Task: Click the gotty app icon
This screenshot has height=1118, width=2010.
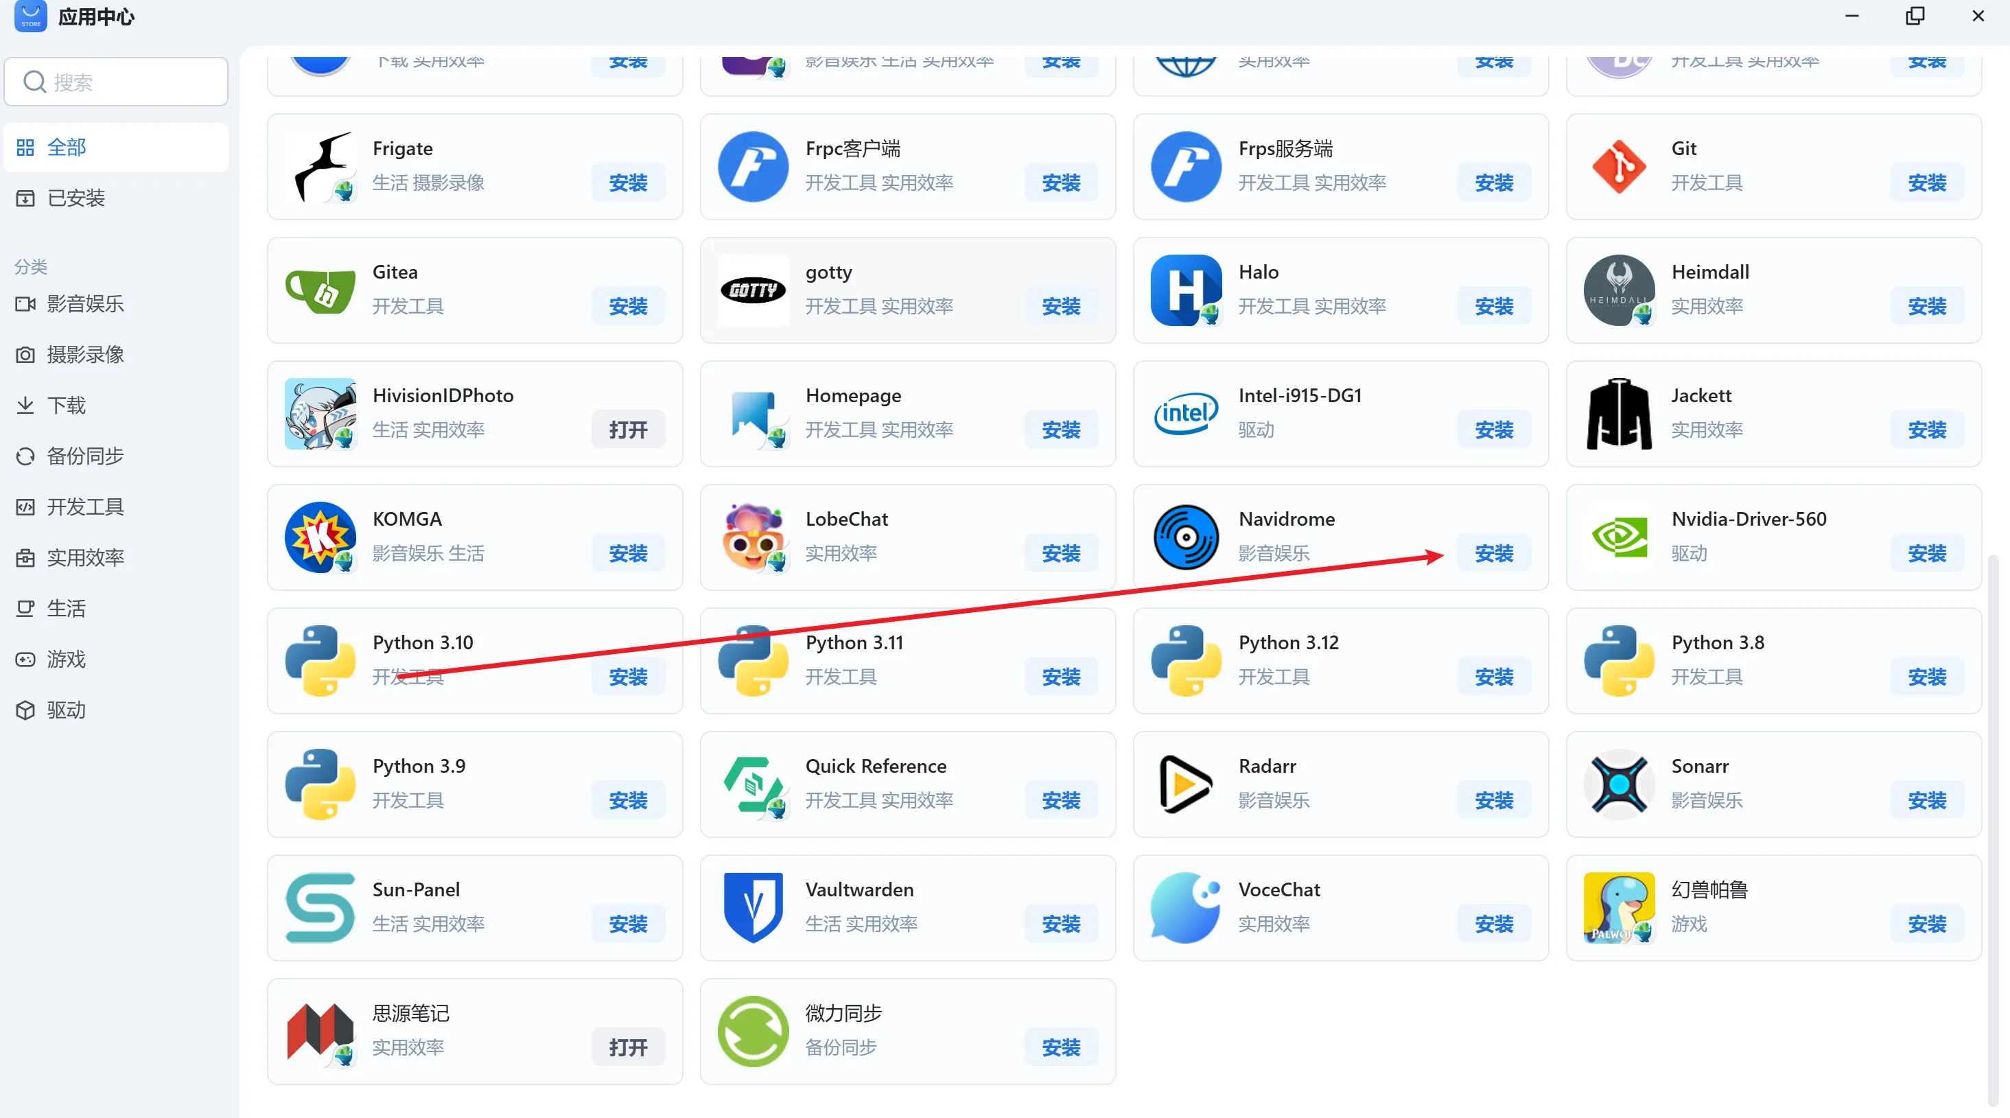Action: [x=753, y=290]
